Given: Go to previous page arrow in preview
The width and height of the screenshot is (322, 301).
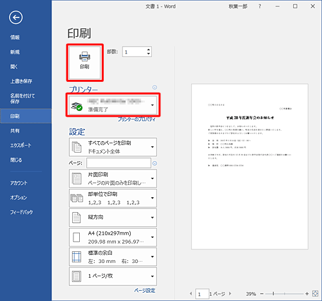Looking at the screenshot, I should pos(191,293).
